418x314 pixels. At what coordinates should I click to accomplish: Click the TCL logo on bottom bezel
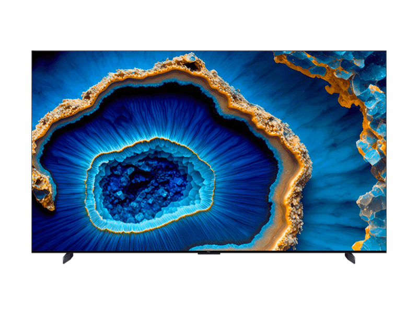[209, 253]
